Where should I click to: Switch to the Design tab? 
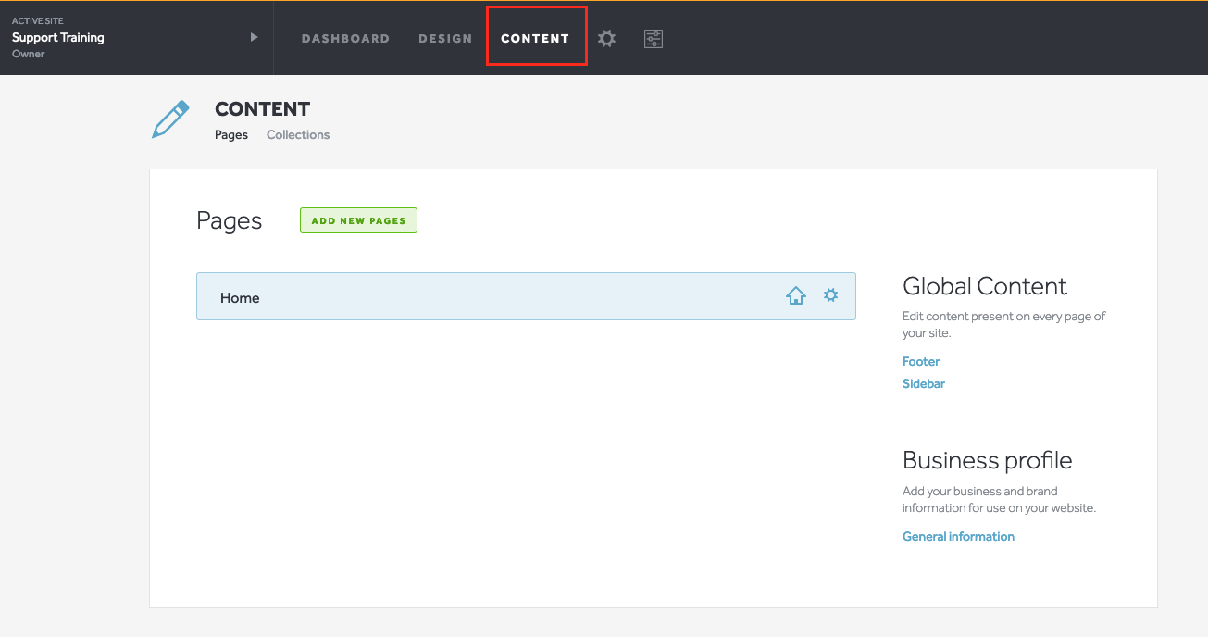tap(445, 39)
